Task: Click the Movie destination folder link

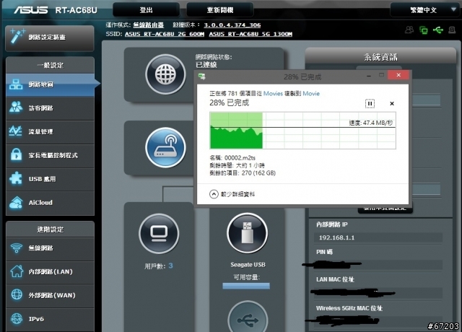Action: pyautogui.click(x=311, y=94)
